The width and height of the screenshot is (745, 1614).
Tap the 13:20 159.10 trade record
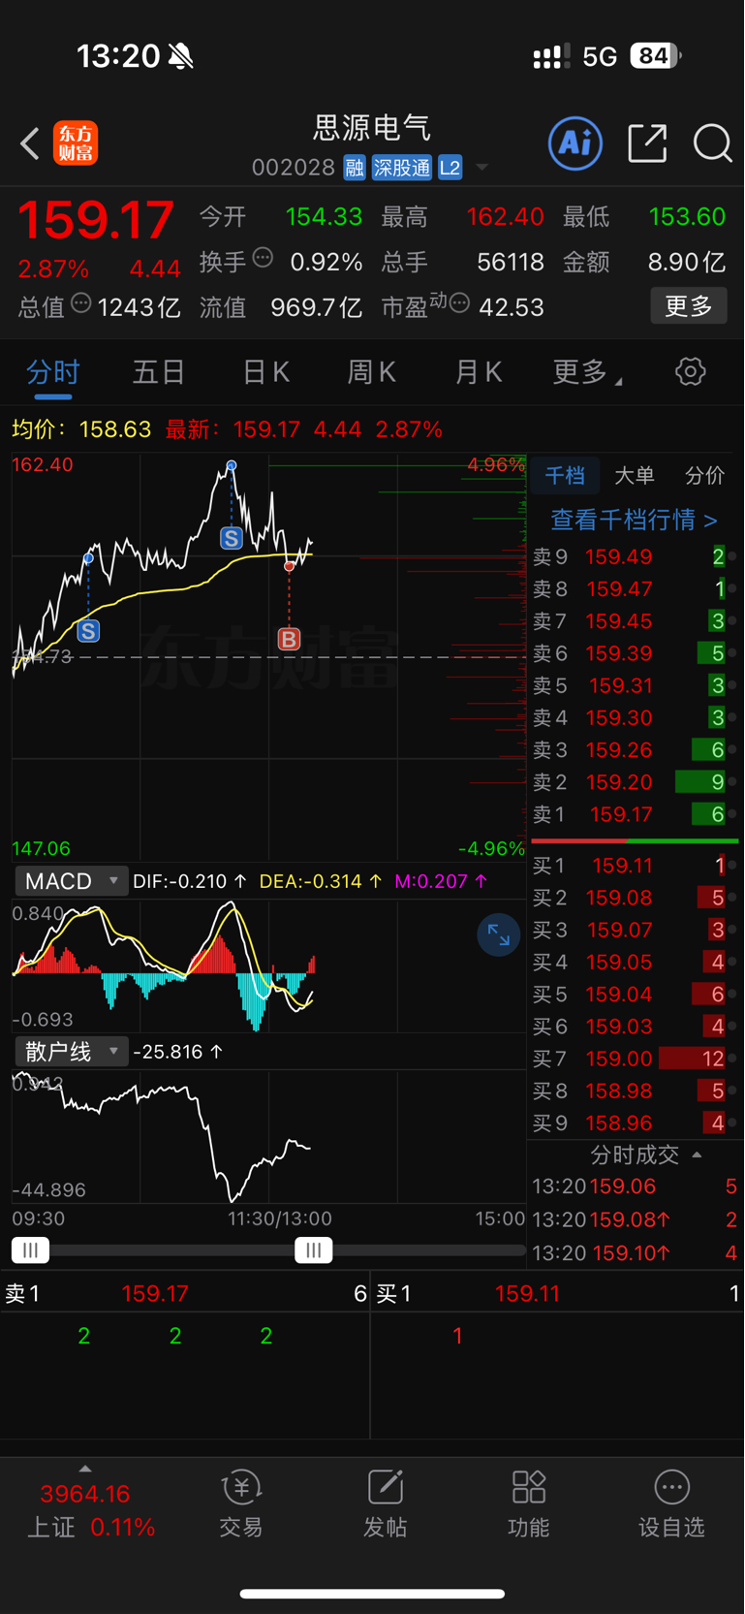coord(635,1253)
